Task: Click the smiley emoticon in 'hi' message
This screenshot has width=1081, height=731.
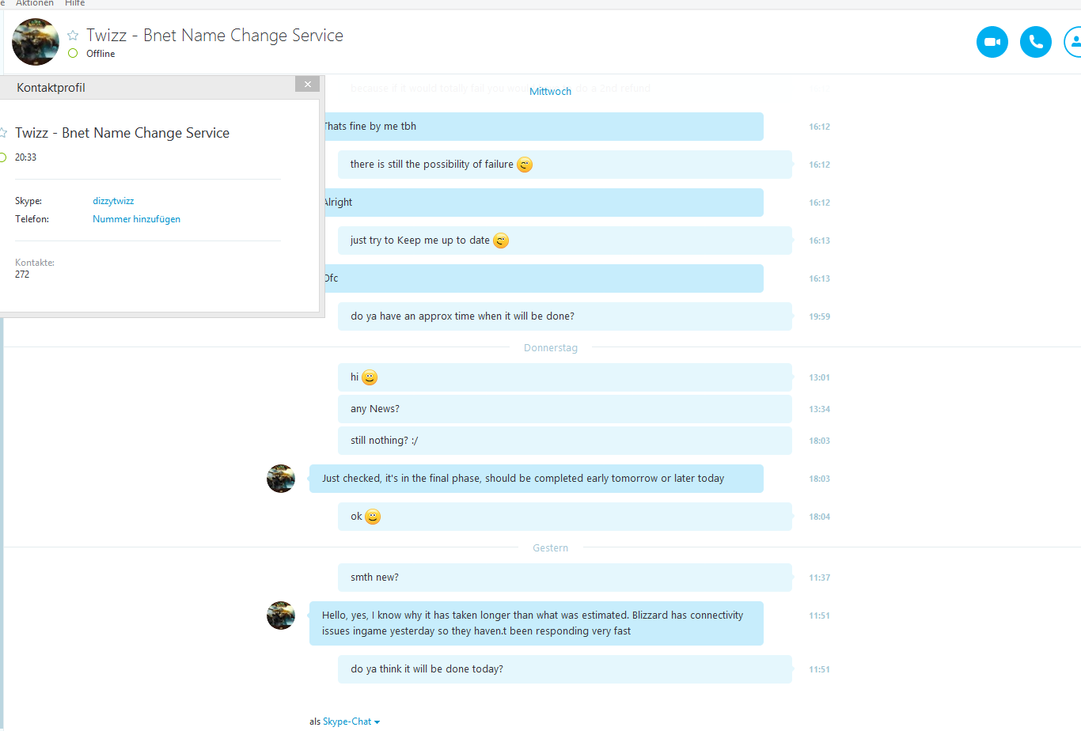Action: (370, 378)
